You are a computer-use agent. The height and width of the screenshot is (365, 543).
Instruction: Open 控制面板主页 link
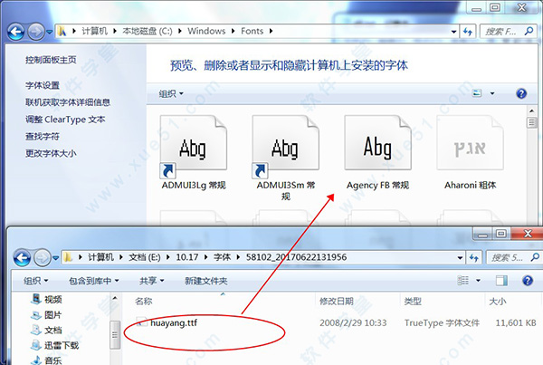(x=51, y=60)
